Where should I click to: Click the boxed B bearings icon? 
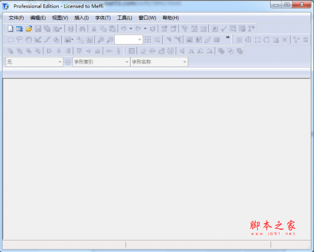(x=285, y=40)
